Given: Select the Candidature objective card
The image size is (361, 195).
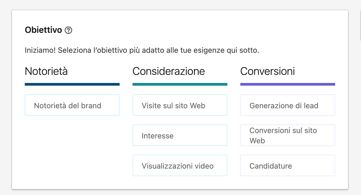Looking at the screenshot, I should point(287,165).
